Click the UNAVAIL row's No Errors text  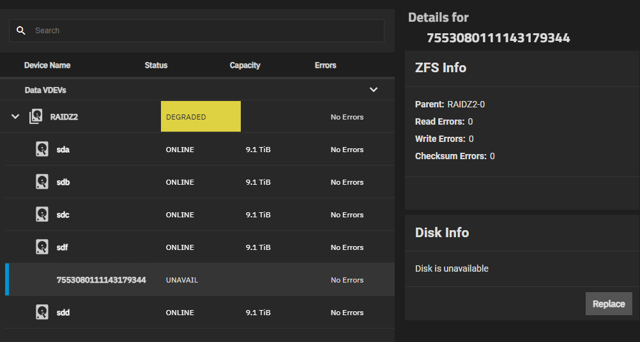pos(347,280)
